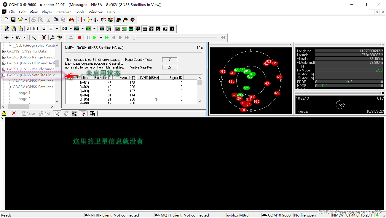386x218 pixels.
Task: Expand the GxGNS tree node
Action: click(x=4, y=51)
